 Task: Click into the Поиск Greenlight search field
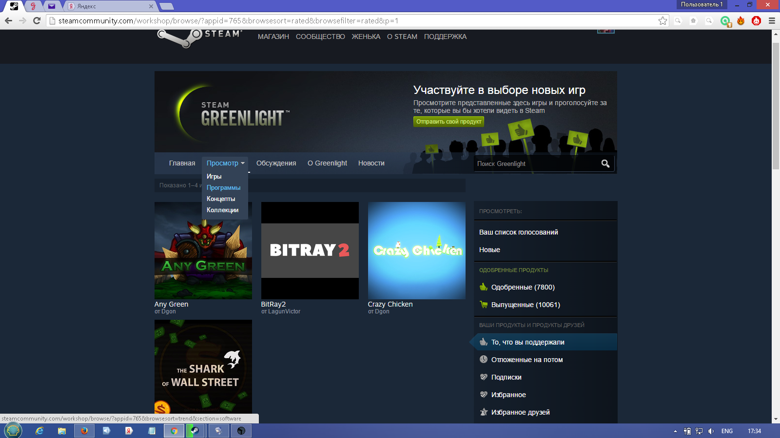coord(537,164)
